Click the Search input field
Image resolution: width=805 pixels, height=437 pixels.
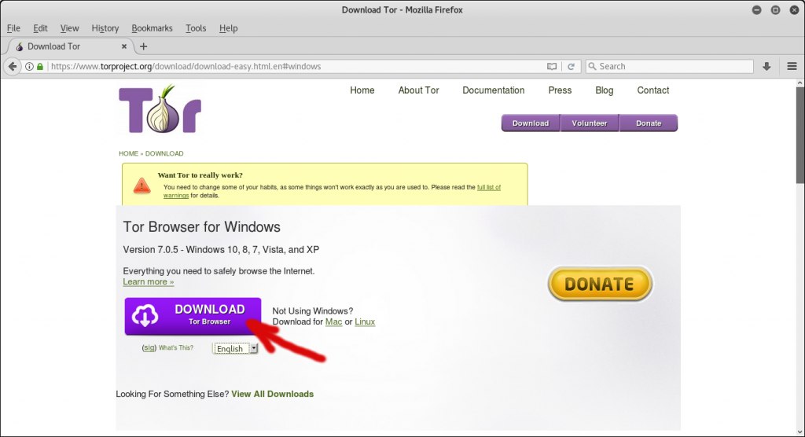pos(670,66)
